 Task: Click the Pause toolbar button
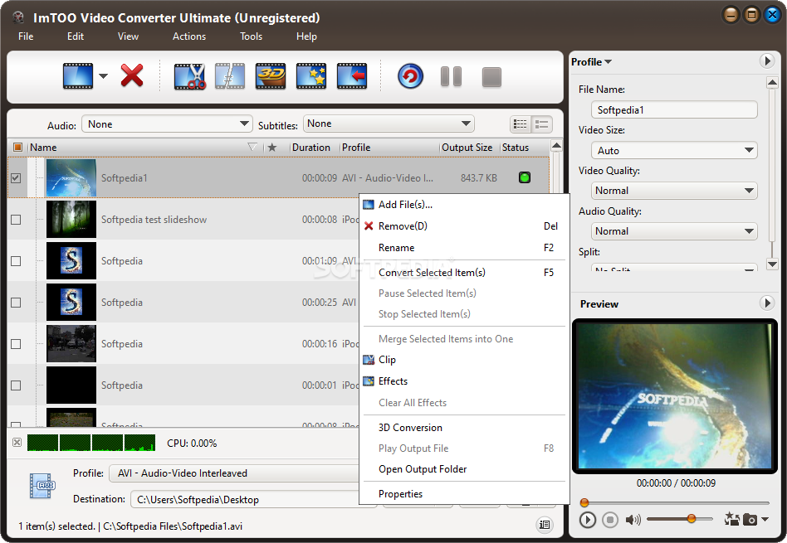[x=451, y=77]
